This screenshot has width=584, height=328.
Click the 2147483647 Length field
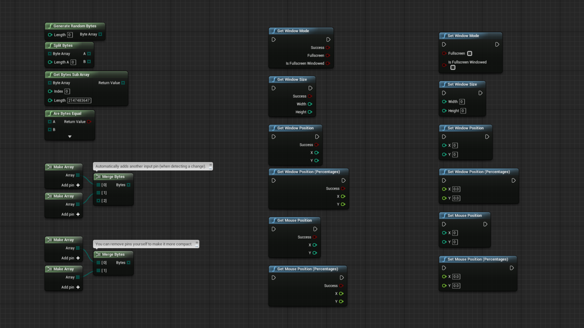pyautogui.click(x=79, y=101)
